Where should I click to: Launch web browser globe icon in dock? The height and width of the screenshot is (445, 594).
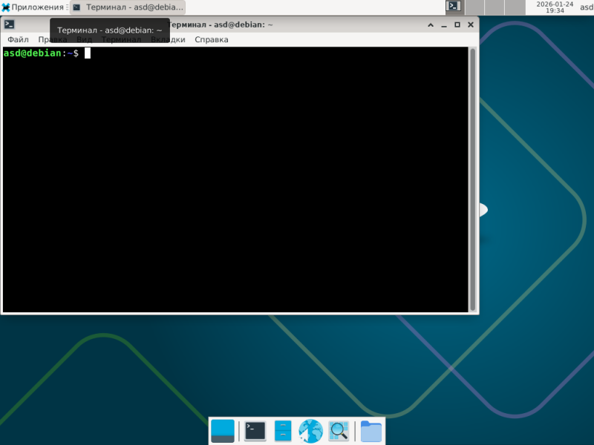[310, 431]
